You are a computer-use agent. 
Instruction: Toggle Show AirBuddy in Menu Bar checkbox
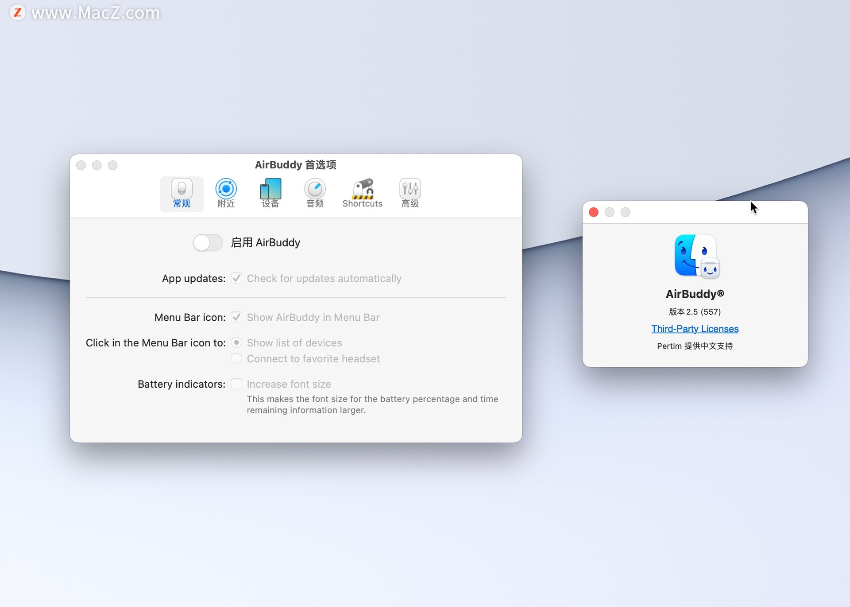pyautogui.click(x=236, y=317)
